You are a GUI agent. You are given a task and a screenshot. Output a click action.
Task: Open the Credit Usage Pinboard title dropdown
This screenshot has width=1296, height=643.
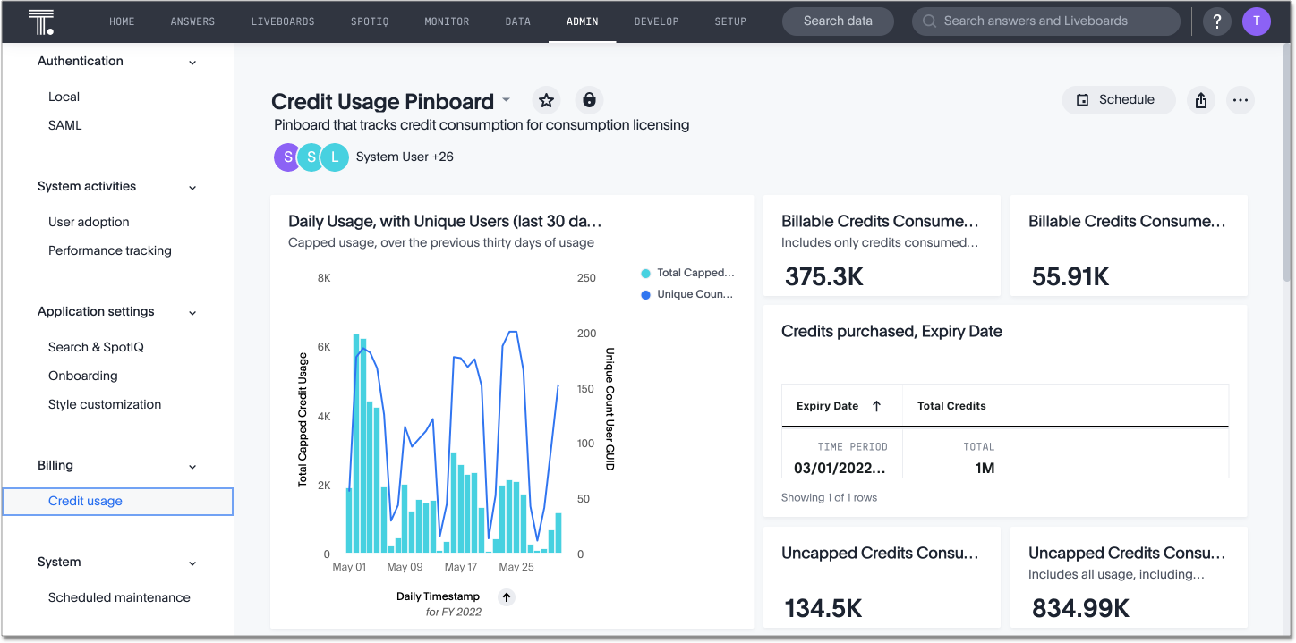pos(507,100)
